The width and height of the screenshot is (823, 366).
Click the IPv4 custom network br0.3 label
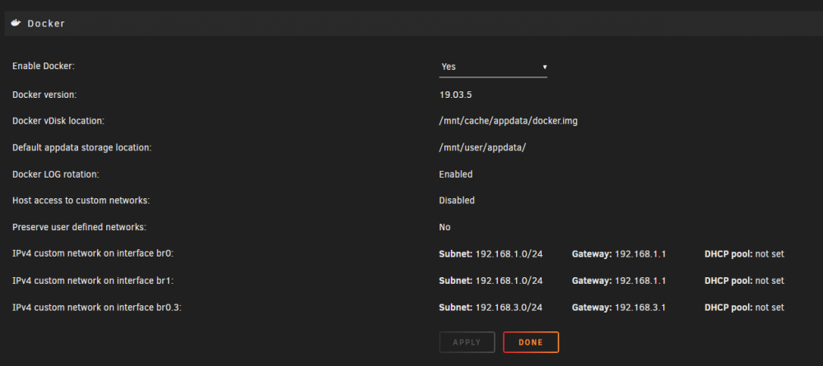click(96, 308)
